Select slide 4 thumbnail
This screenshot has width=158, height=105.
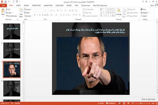[x=12, y=88]
